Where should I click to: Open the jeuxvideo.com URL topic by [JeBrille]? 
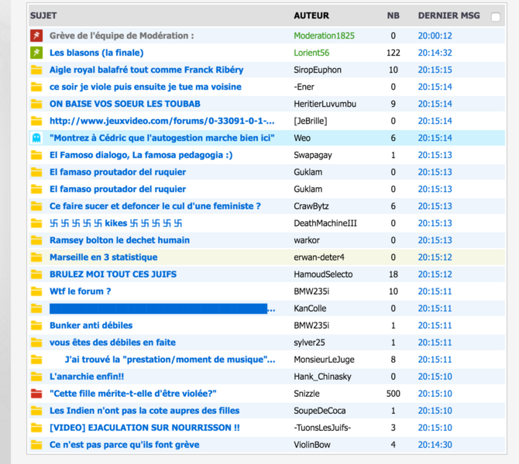[162, 121]
